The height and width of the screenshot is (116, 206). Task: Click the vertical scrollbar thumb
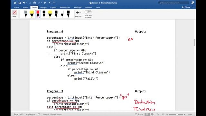point(194,42)
